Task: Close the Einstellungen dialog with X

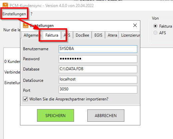Action: click(135, 25)
